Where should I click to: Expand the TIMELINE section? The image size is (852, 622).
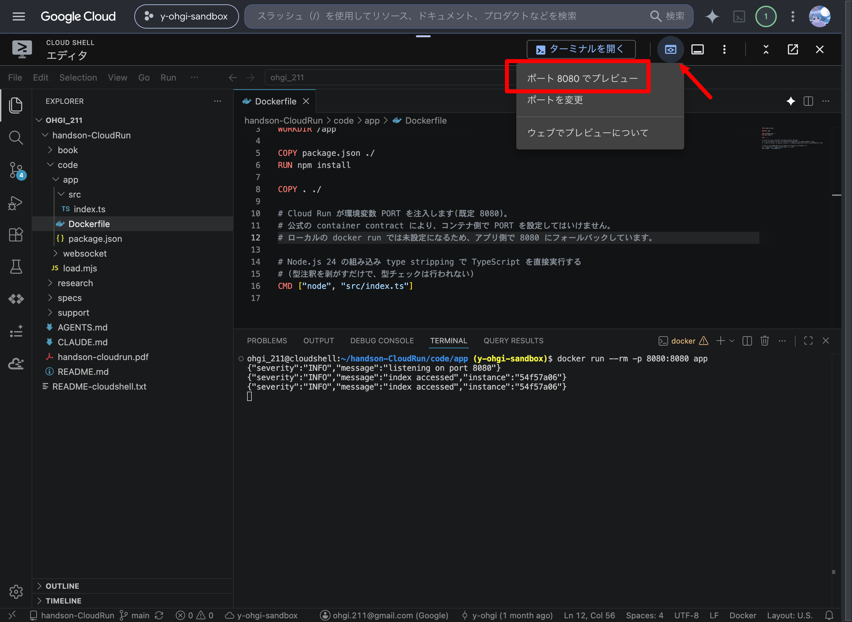pyautogui.click(x=133, y=601)
